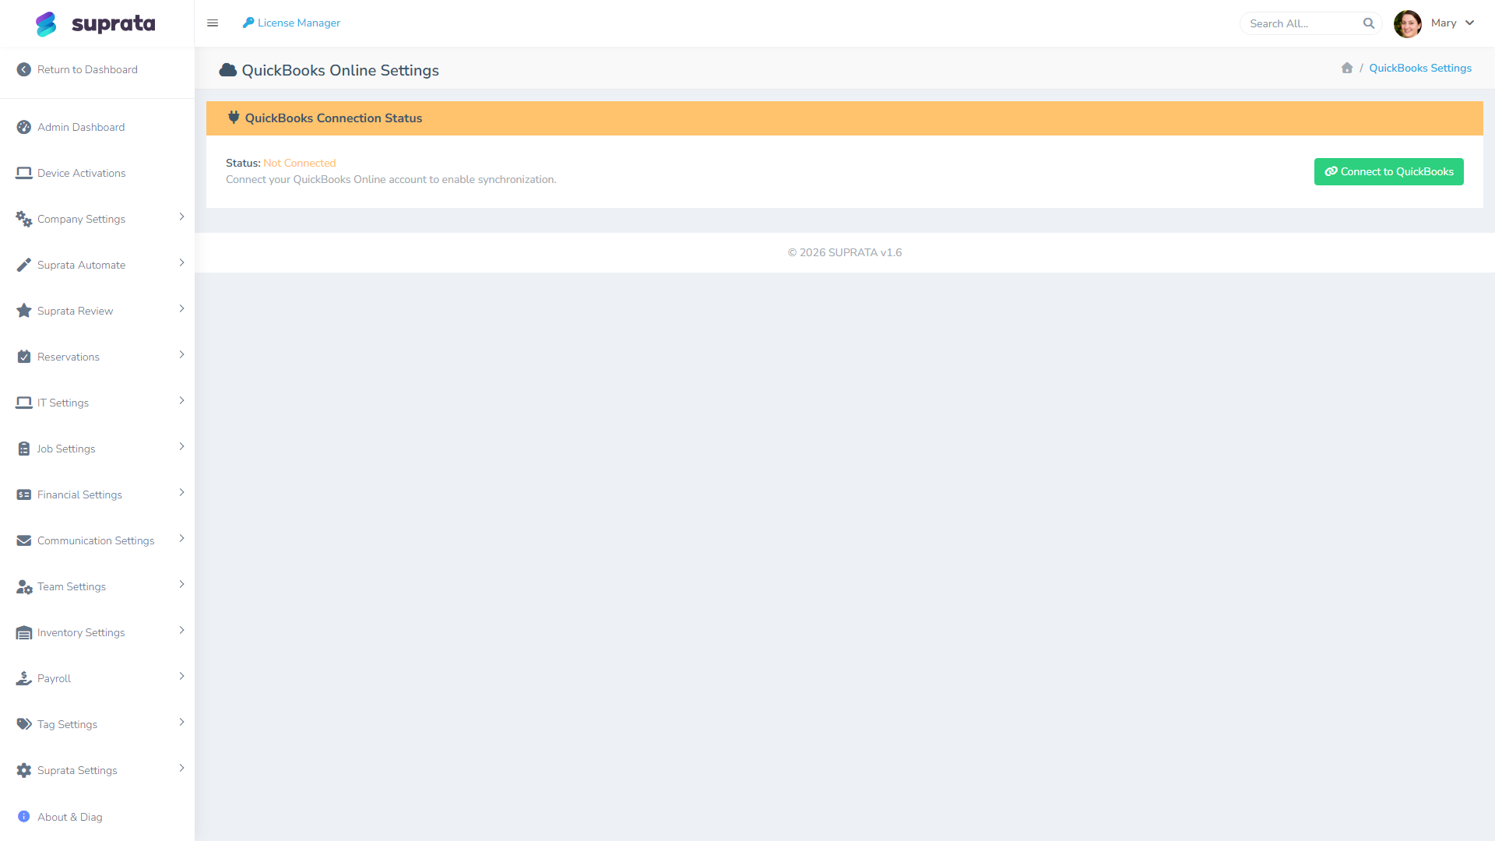Open About & Diag menu item
Viewport: 1495px width, 841px height.
(97, 817)
